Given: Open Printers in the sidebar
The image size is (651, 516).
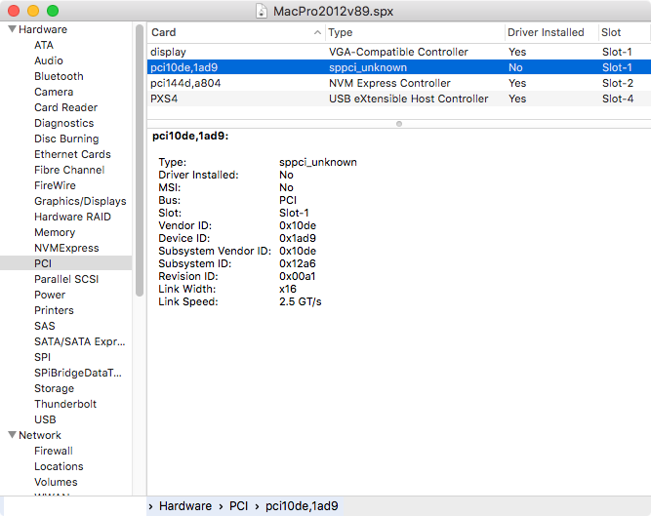Looking at the screenshot, I should pos(54,310).
